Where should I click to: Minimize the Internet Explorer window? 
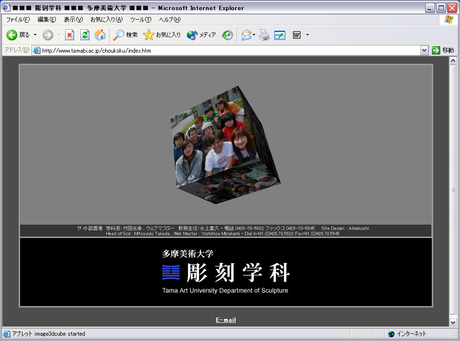pos(430,8)
